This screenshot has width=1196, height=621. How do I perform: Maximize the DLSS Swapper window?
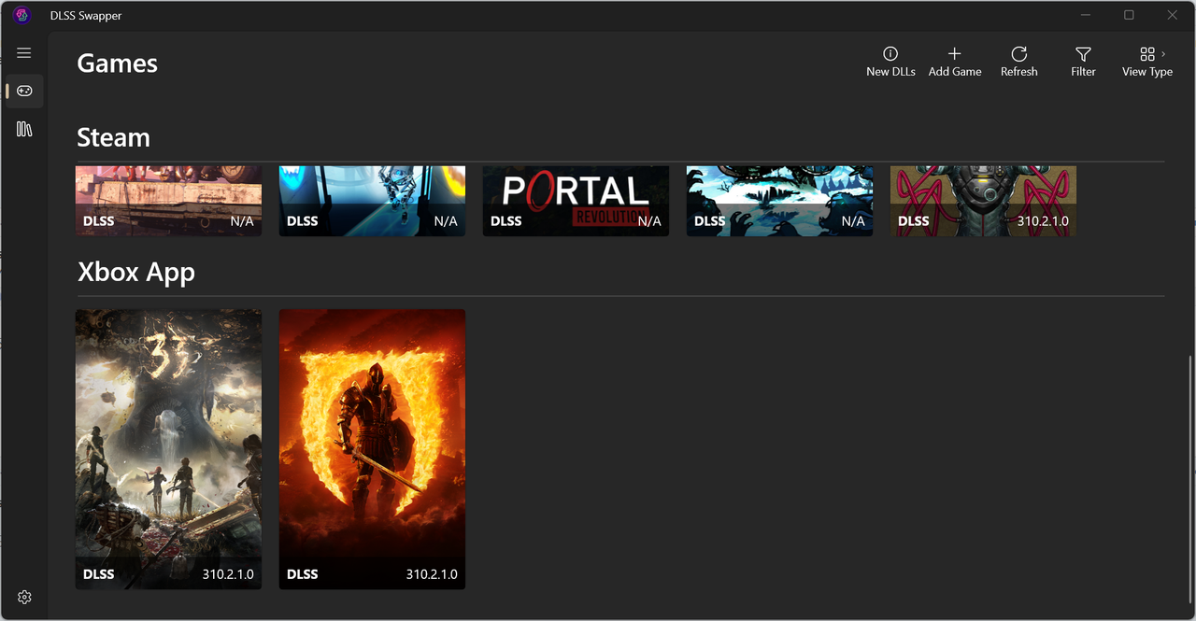point(1129,15)
